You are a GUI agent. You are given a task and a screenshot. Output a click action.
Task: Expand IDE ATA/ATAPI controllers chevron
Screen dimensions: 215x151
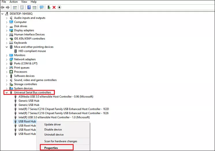(7, 39)
